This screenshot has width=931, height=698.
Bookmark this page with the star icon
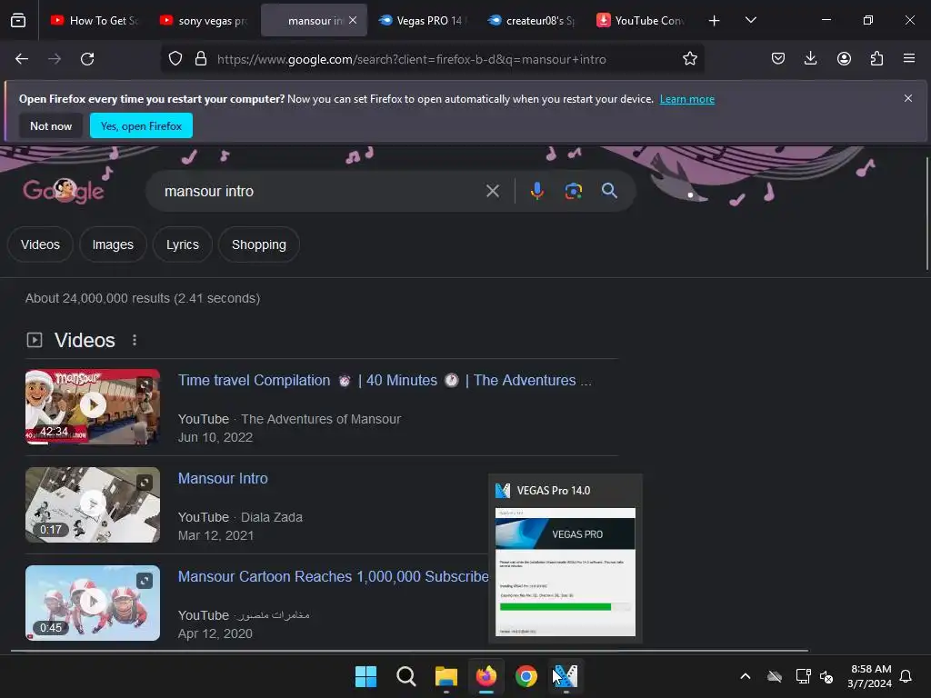[689, 59]
